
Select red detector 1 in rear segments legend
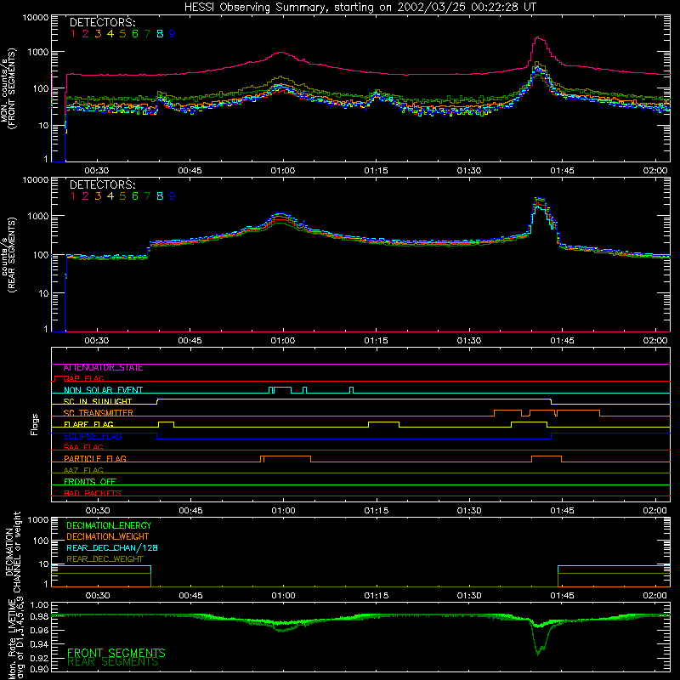(x=73, y=196)
